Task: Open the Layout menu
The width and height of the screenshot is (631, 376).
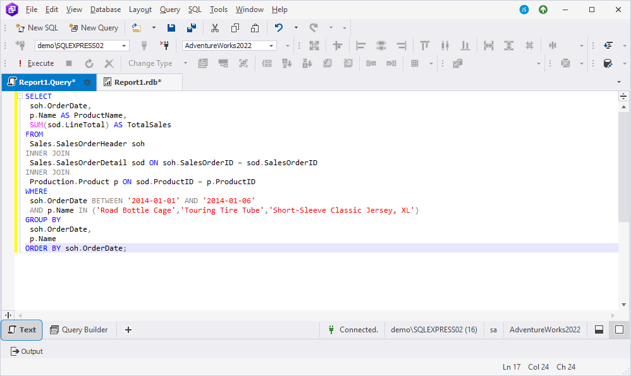Action: pos(140,9)
